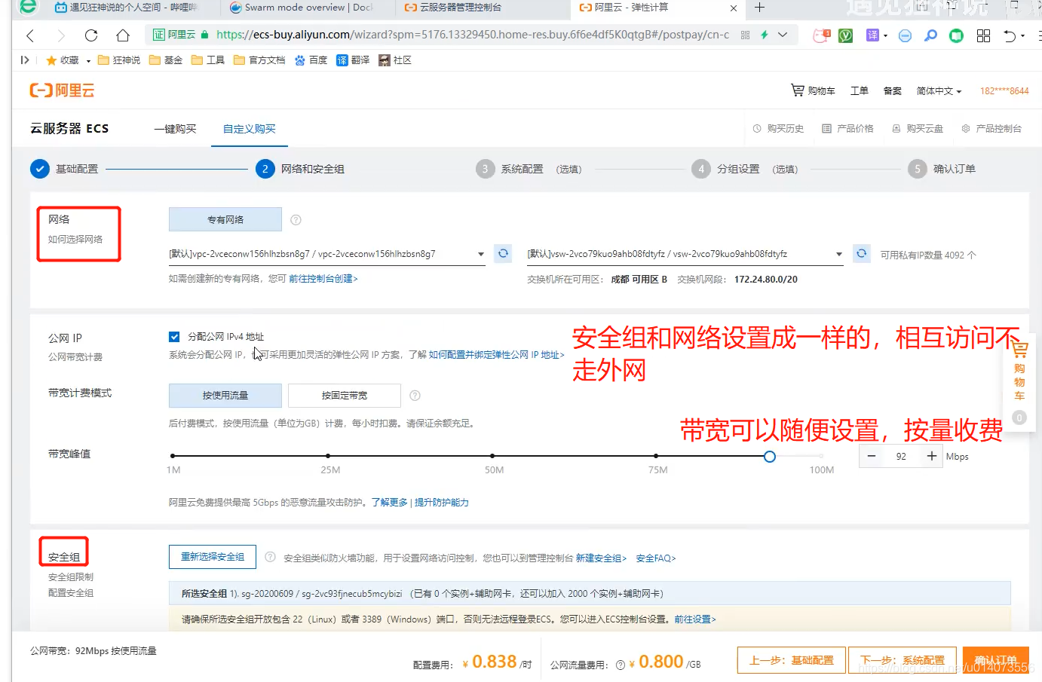Switch to the 遇见狂神说的个人空间 tab
The image size is (1042, 682).
(127, 8)
